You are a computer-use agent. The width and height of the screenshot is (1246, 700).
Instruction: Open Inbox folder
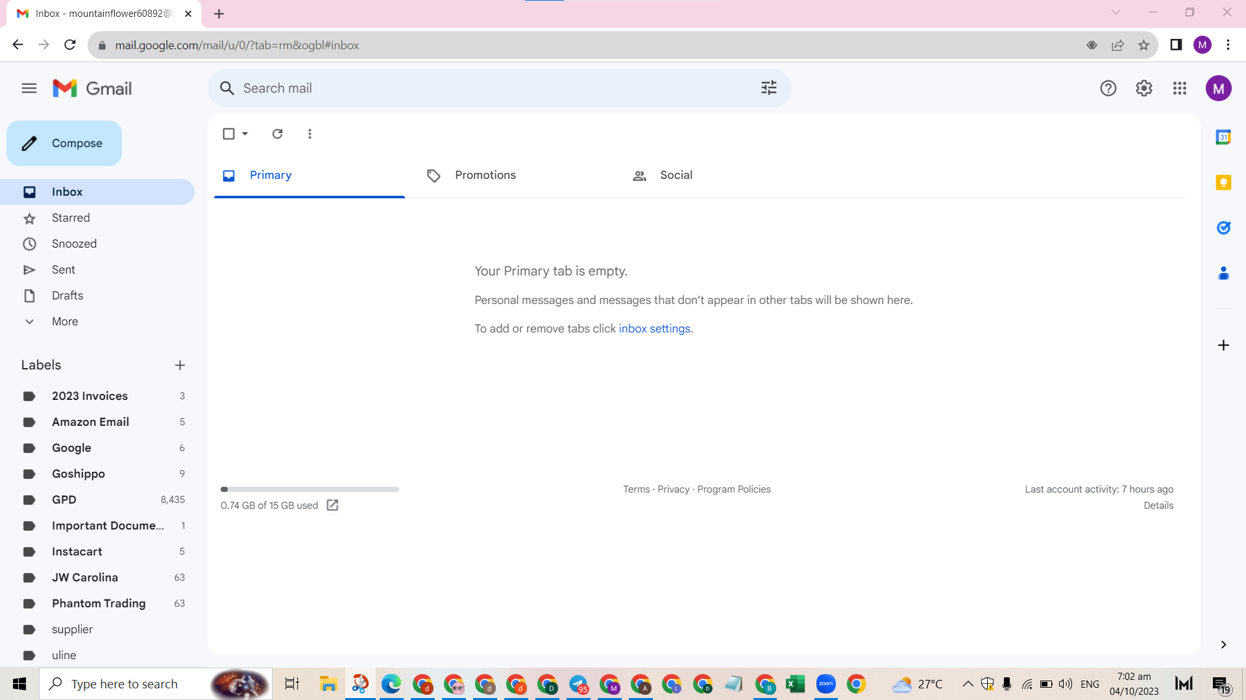point(97,192)
